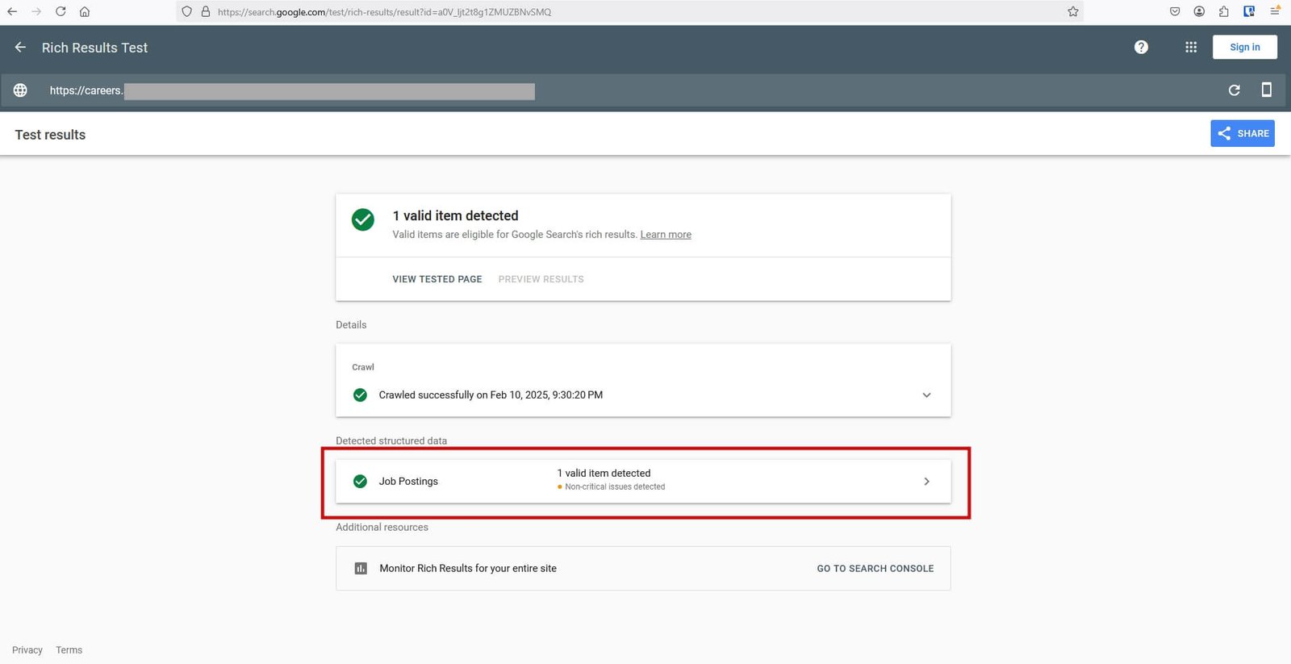Open the browser home page
The width and height of the screenshot is (1291, 664).
85,11
